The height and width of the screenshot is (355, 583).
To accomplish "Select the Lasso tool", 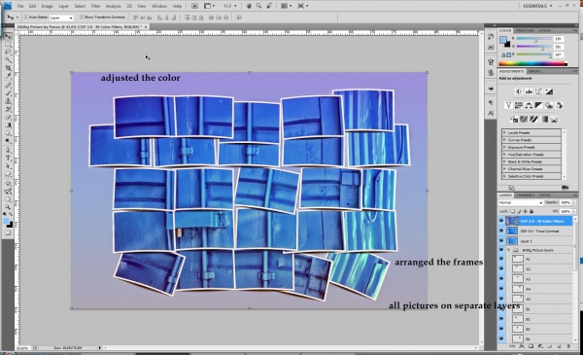I will [x=8, y=53].
